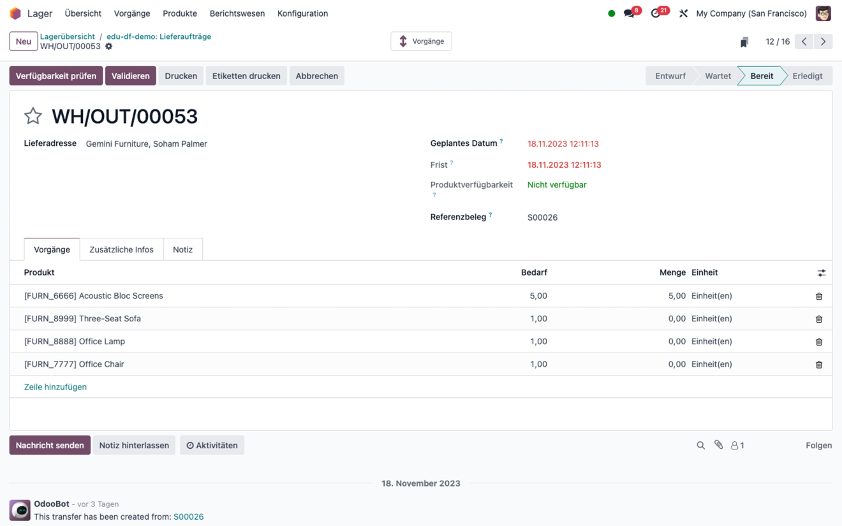Select the Entwurf status stage

(670, 76)
